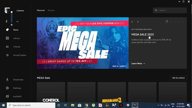Open the Windows notification center

click(189, 105)
